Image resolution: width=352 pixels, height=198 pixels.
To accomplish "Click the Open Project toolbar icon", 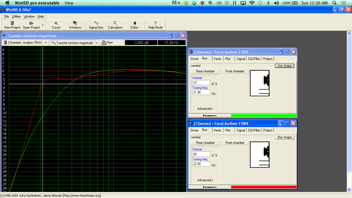I will pyautogui.click(x=31, y=23).
